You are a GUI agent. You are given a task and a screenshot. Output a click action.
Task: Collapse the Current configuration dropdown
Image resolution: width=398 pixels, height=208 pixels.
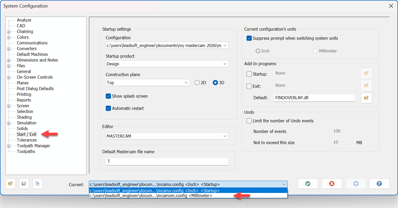[284, 184]
